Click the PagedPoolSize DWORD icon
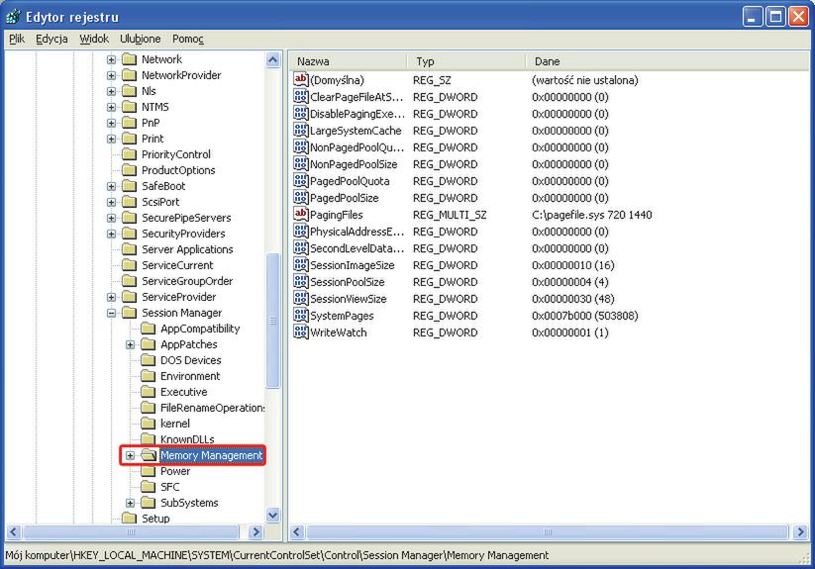The image size is (815, 569). 301,197
